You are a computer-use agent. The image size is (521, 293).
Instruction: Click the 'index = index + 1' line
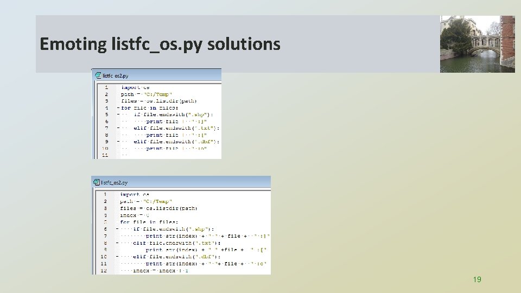click(161, 271)
